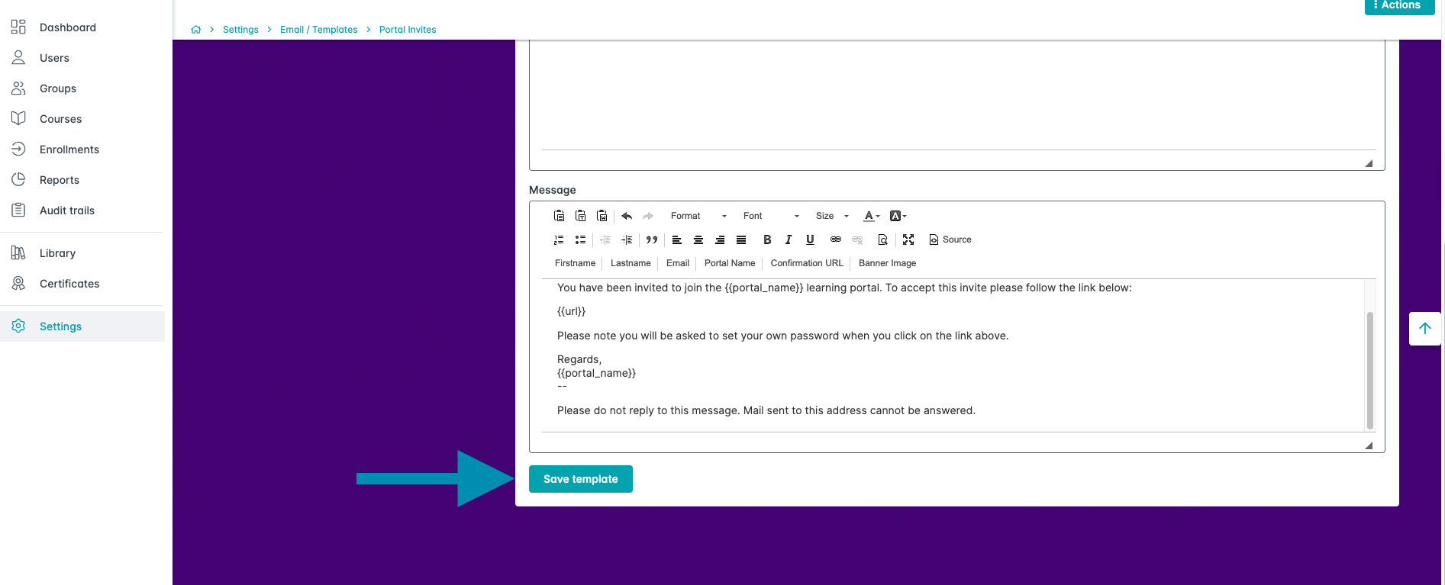
Task: Open the Font dropdown
Action: point(770,216)
